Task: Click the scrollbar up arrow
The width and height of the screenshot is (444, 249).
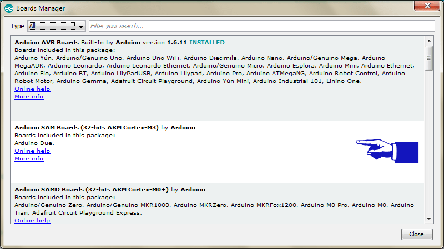Action: [x=428, y=40]
